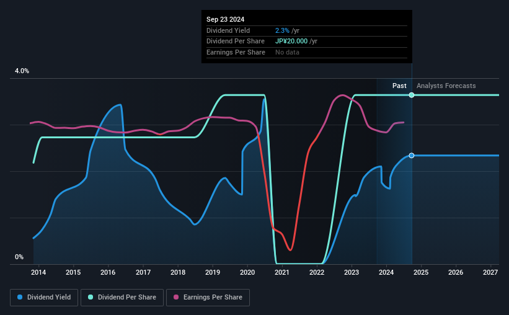Click the 2014 x-axis label
This screenshot has width=509, height=315.
click(38, 272)
